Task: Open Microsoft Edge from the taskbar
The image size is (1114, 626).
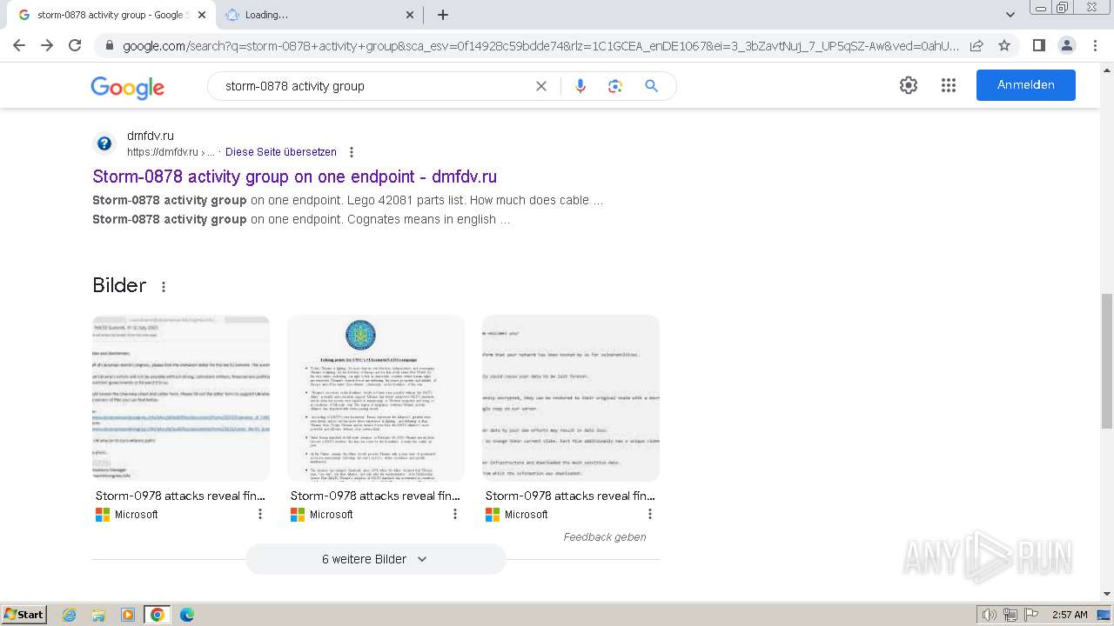Action: click(x=186, y=615)
